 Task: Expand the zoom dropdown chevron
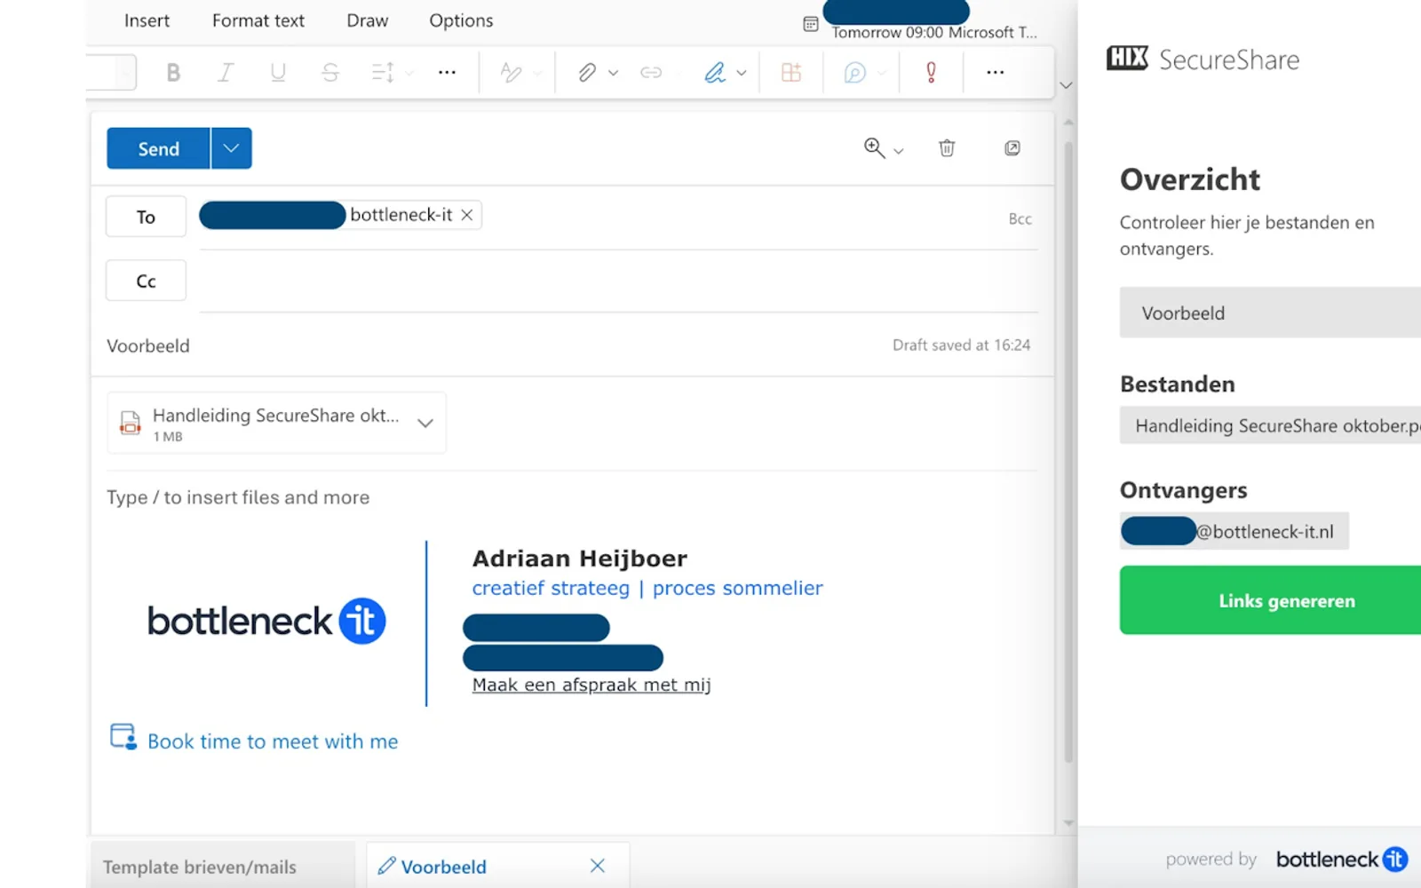click(x=899, y=151)
